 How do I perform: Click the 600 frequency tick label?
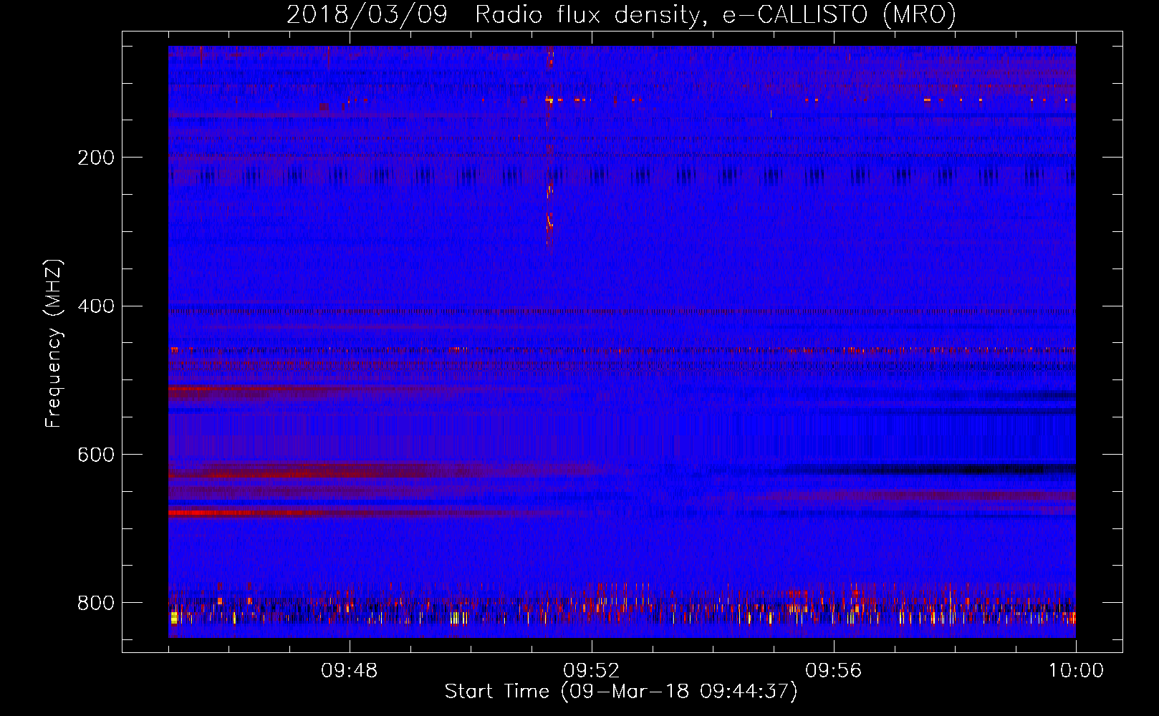click(x=96, y=455)
